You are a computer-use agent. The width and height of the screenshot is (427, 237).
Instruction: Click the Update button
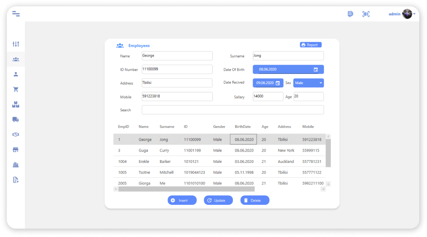[218, 200]
